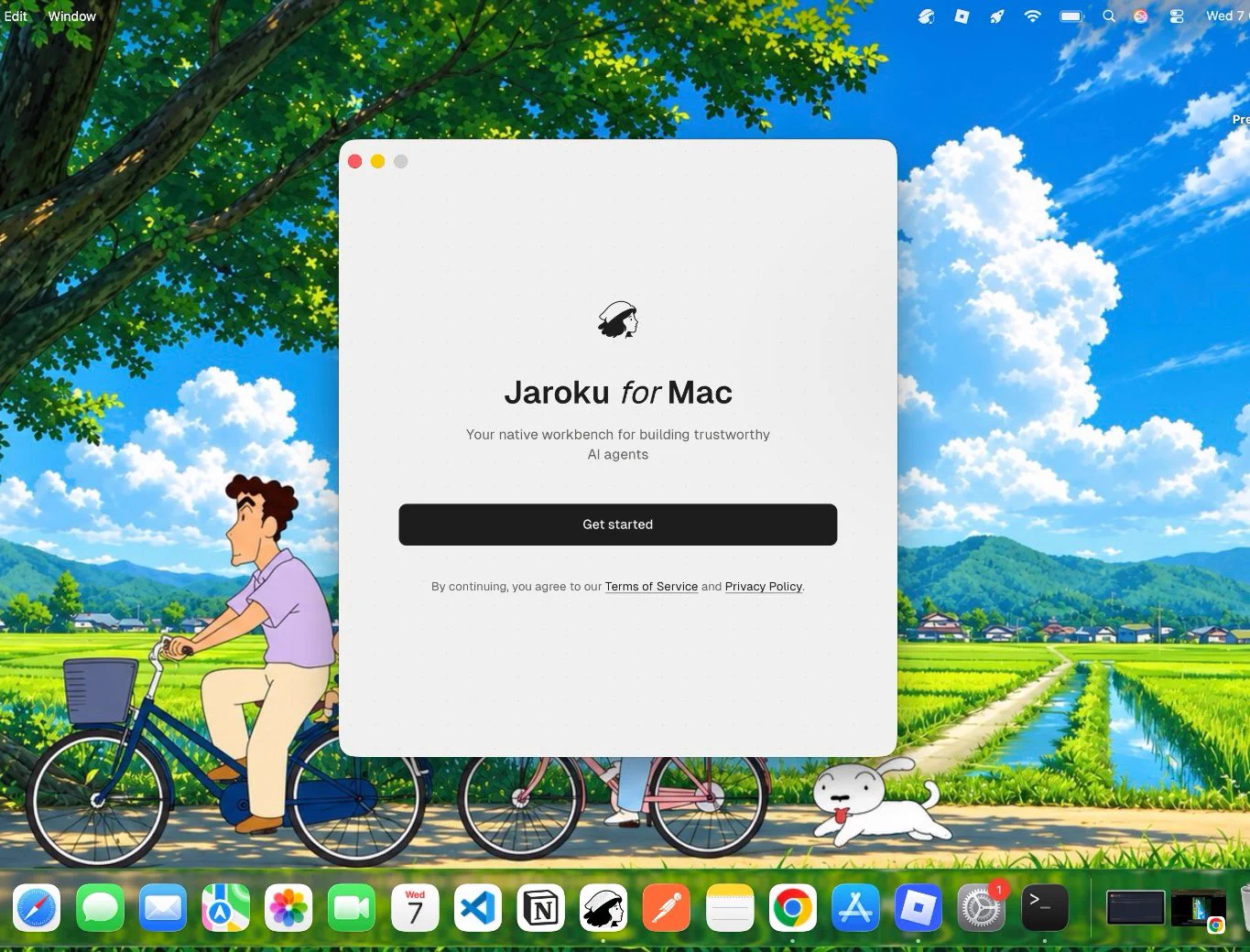Open the Terms of Service link
This screenshot has width=1250, height=952.
click(651, 587)
